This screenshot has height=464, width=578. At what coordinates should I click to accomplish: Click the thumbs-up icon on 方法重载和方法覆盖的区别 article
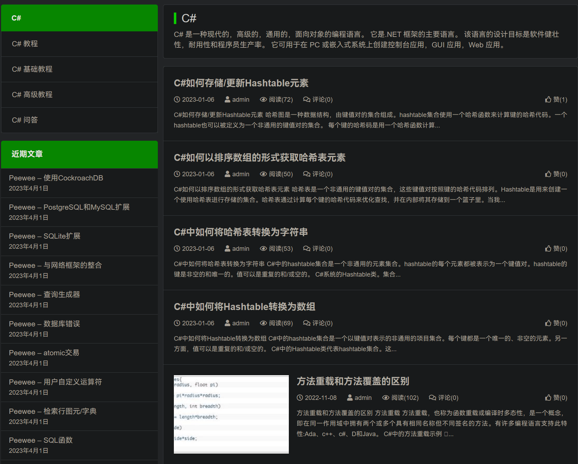pos(548,397)
